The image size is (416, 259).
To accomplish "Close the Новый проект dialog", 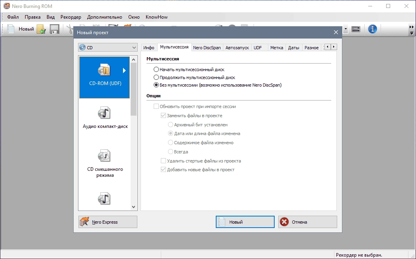I will coord(336,32).
